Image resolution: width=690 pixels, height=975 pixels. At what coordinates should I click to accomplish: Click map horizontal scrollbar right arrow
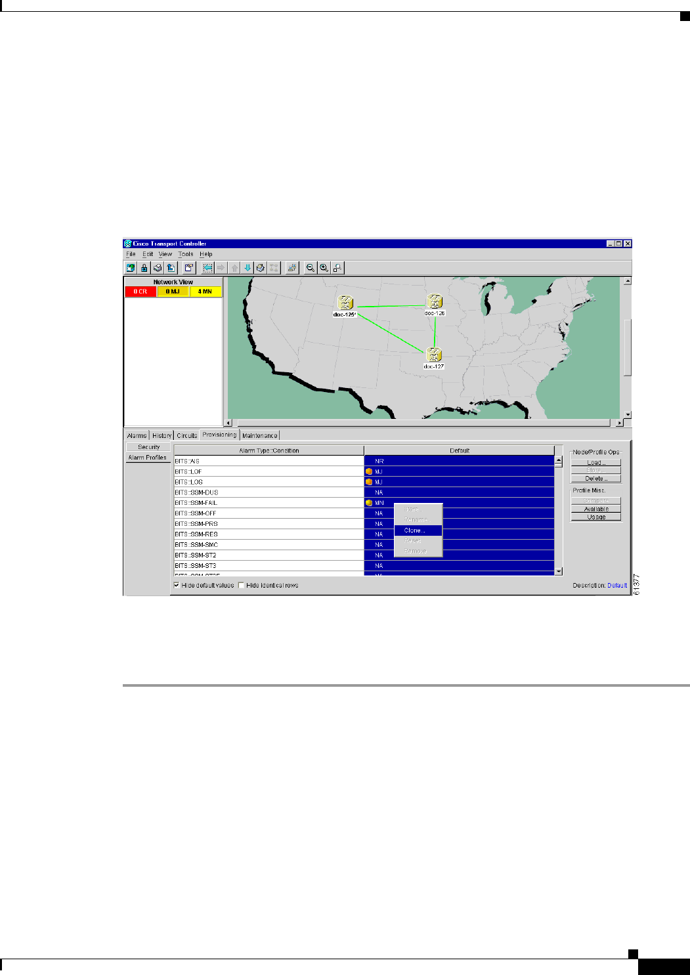[619, 423]
